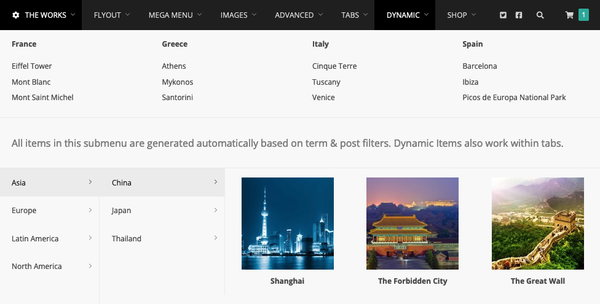Open the search magnifier icon
The width and height of the screenshot is (600, 304).
(540, 15)
